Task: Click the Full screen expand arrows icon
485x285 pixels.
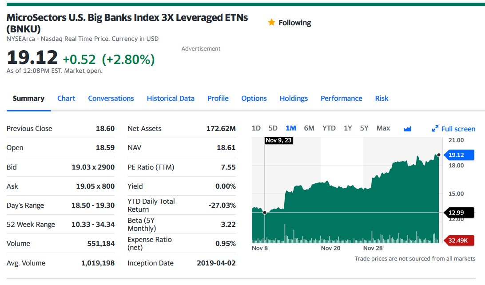Action: coord(435,129)
